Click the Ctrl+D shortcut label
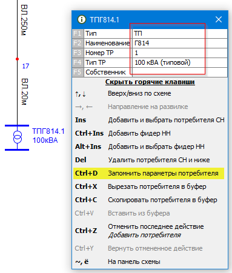Viewport: 232px width, 273px height. (87, 173)
